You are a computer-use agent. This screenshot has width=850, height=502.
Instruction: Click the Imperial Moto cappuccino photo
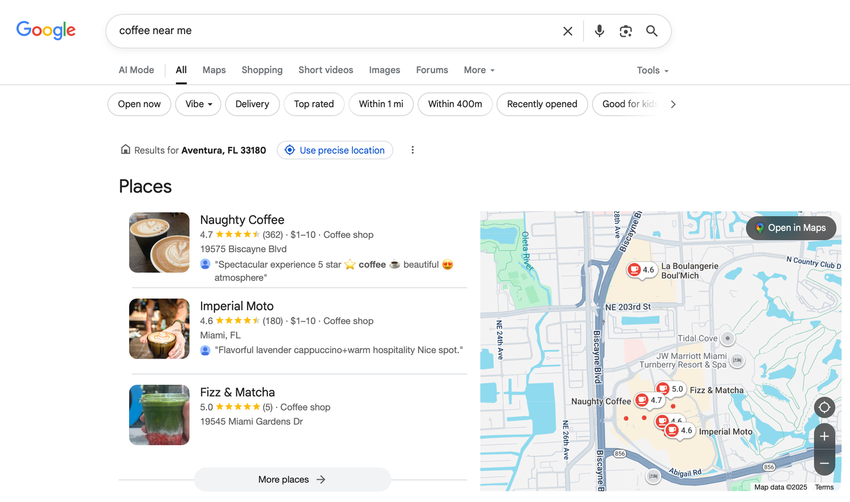[159, 329]
